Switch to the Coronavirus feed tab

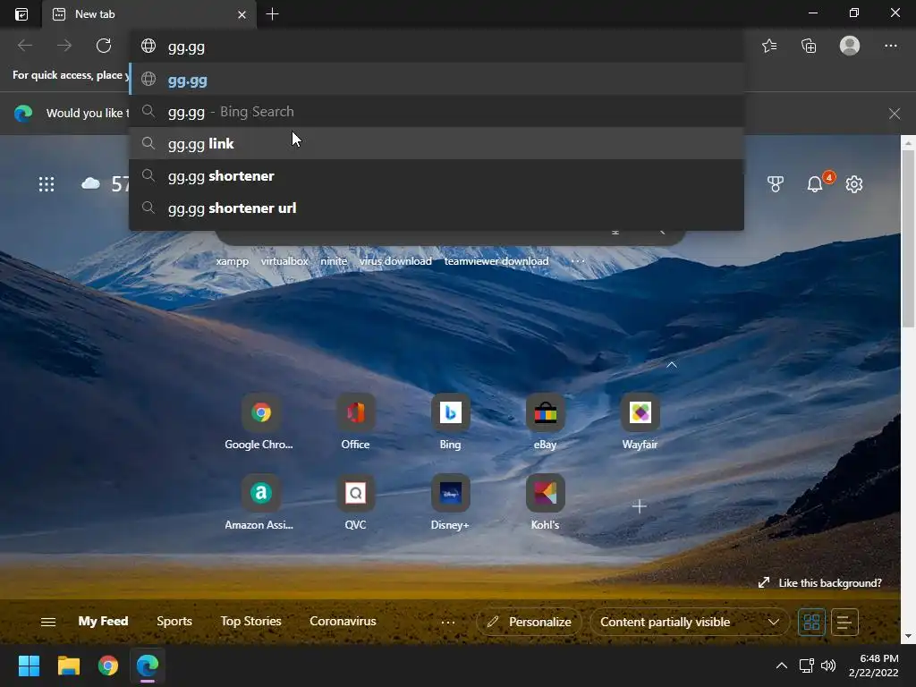point(343,622)
